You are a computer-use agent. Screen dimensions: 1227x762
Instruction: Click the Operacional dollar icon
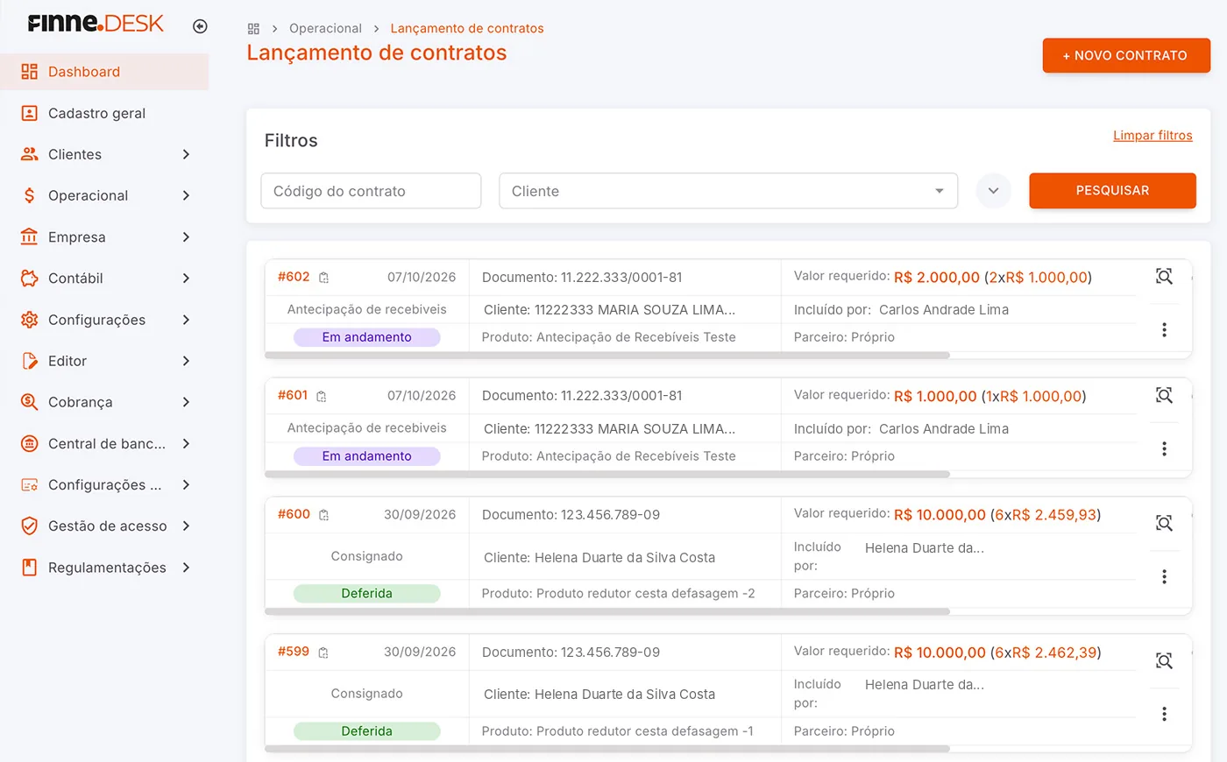29,195
